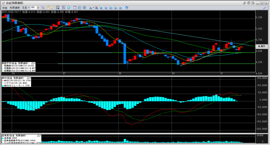Click the 先限連続 contract selector
Screen dimensions: 270x145
coord(15,8)
